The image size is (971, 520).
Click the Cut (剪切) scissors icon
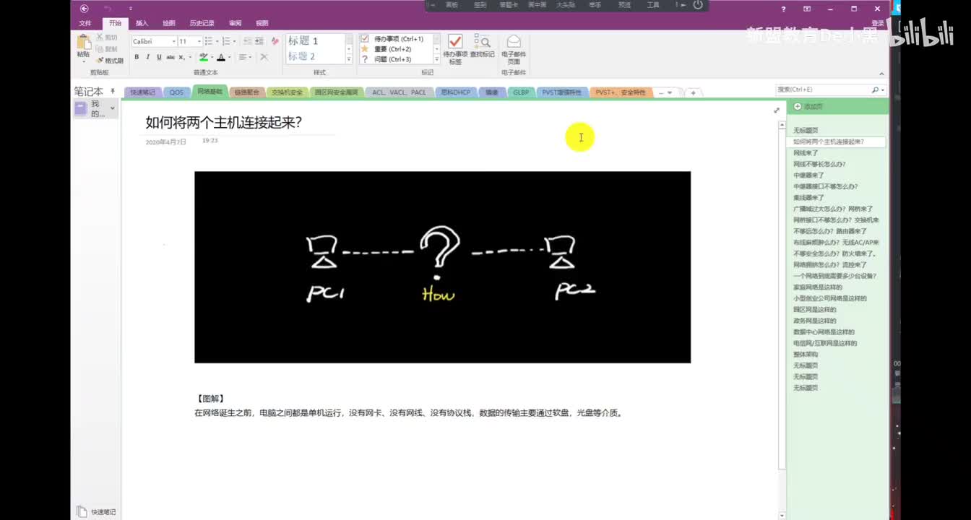tap(100, 37)
